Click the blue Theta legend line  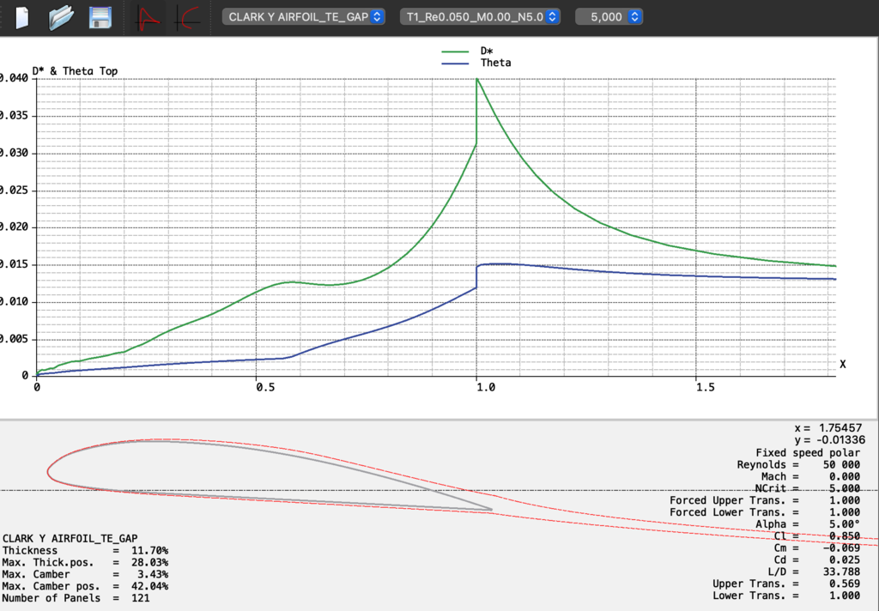point(456,64)
